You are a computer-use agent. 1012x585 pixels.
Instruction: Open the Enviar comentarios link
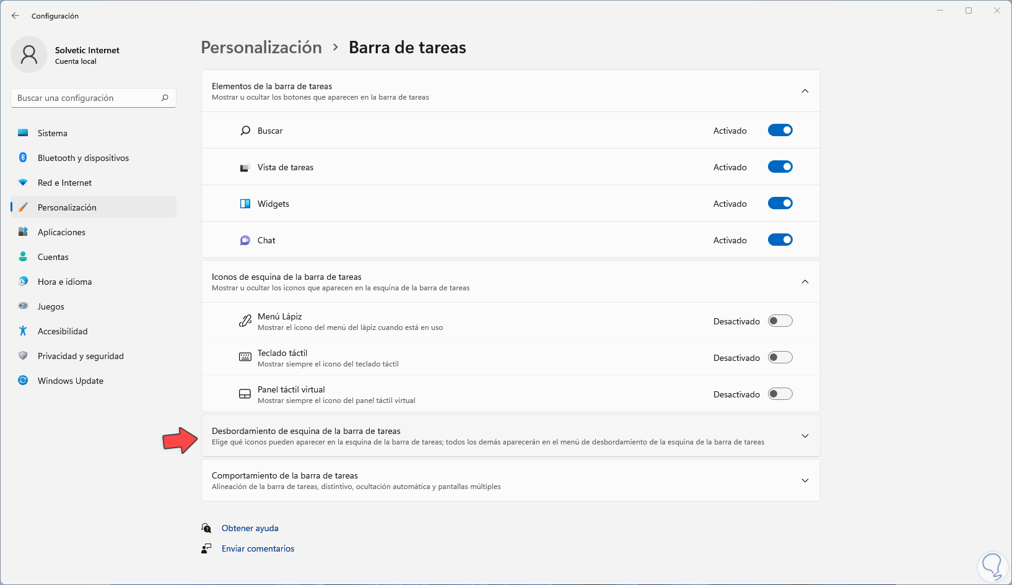pyautogui.click(x=258, y=548)
